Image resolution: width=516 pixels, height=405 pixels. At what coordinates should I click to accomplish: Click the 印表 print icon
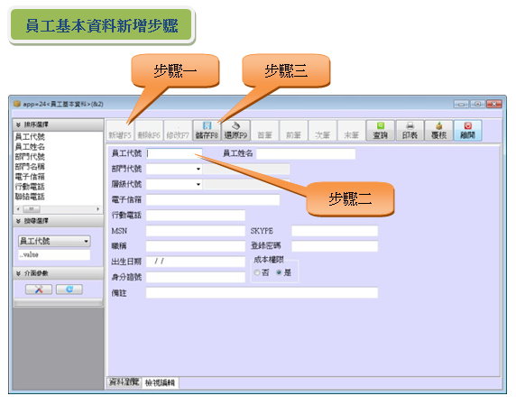[x=410, y=131]
